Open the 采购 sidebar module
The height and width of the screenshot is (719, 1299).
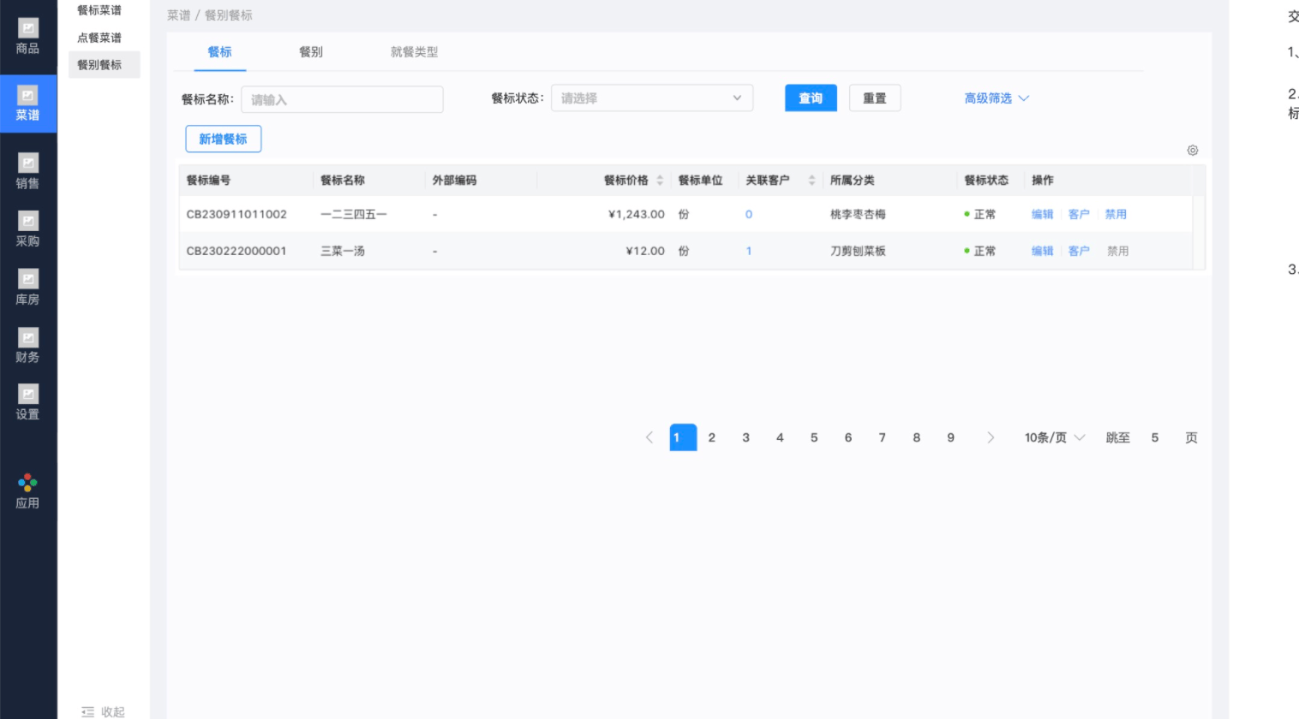tap(28, 229)
